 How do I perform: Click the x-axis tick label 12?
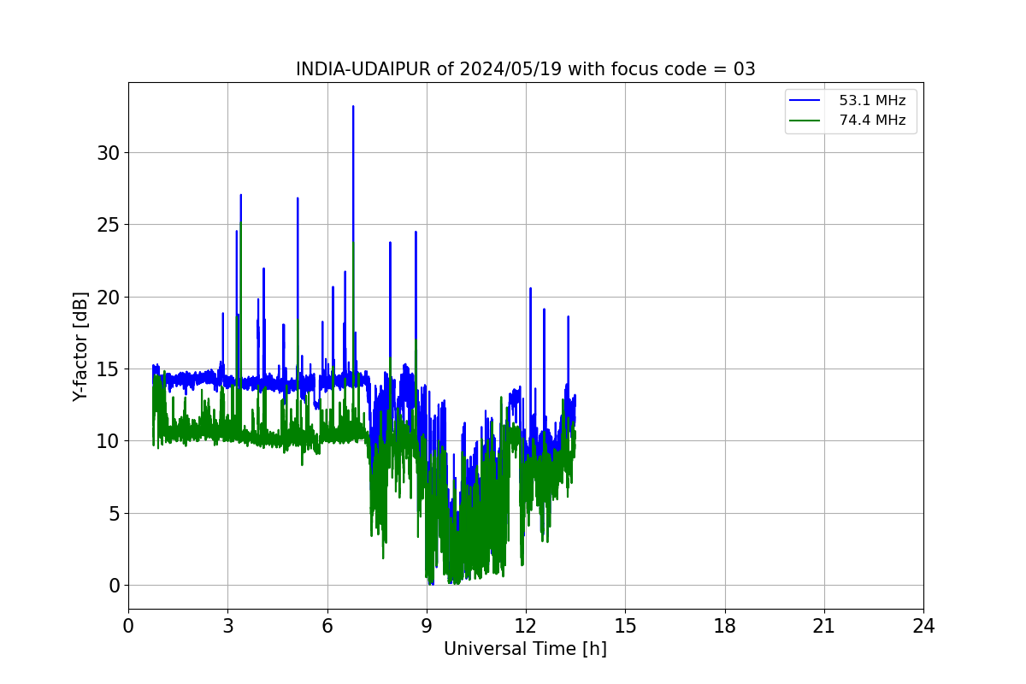(526, 626)
